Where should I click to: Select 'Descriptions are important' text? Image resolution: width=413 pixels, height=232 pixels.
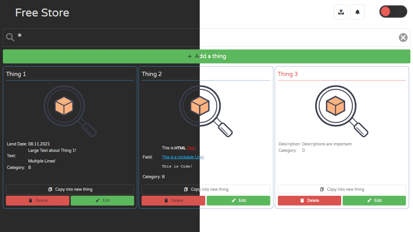327,144
